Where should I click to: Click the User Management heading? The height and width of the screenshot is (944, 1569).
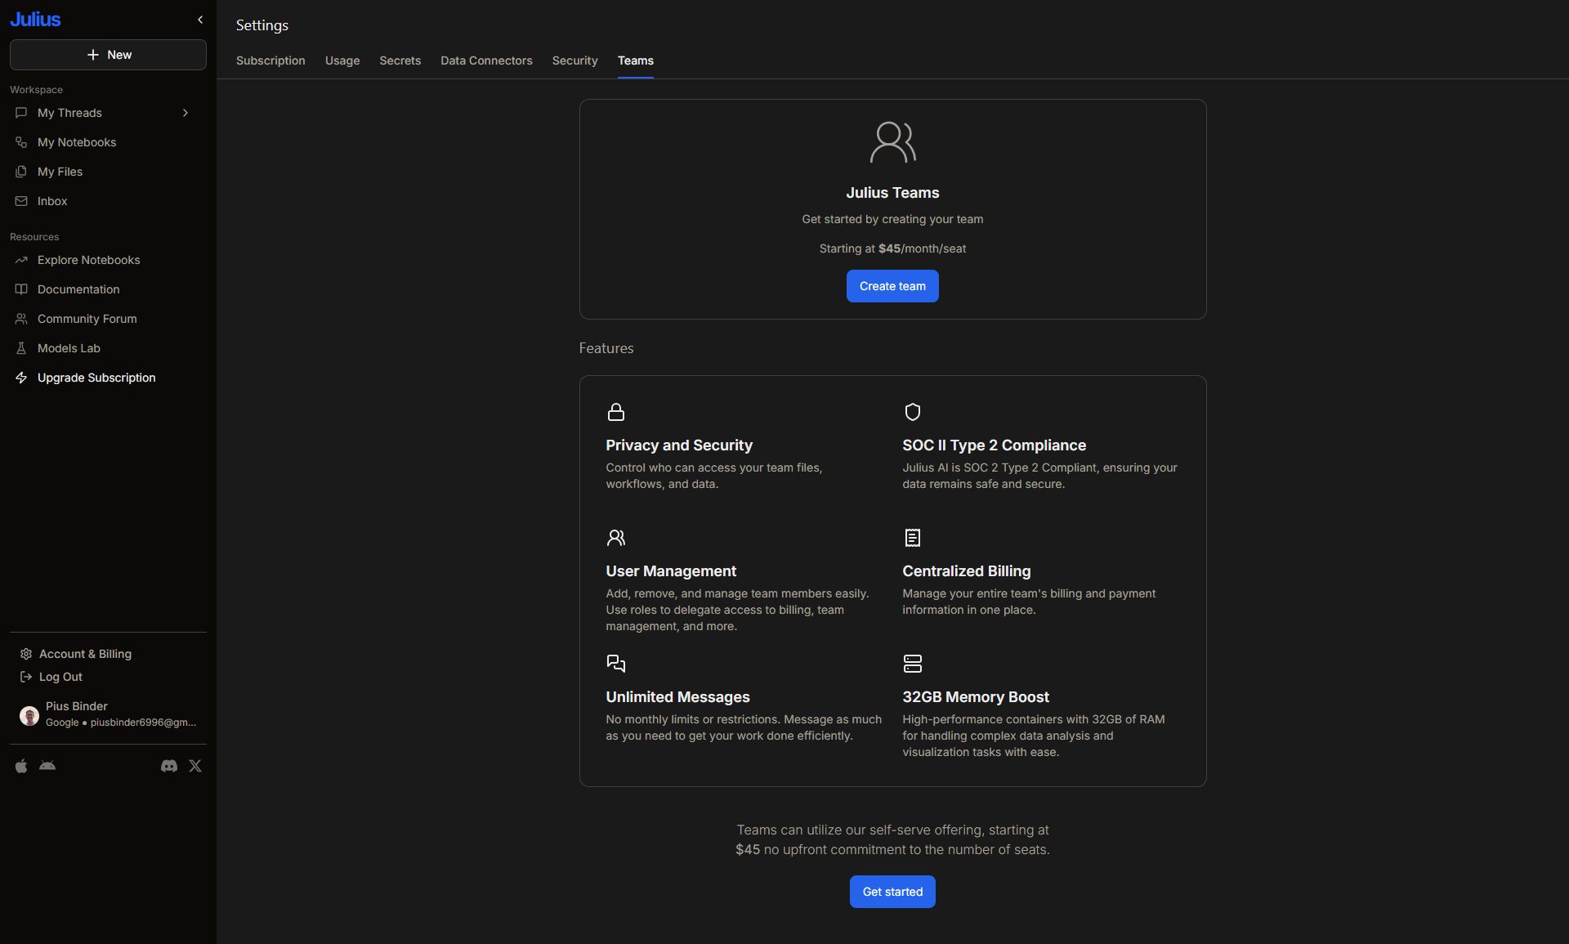[671, 571]
